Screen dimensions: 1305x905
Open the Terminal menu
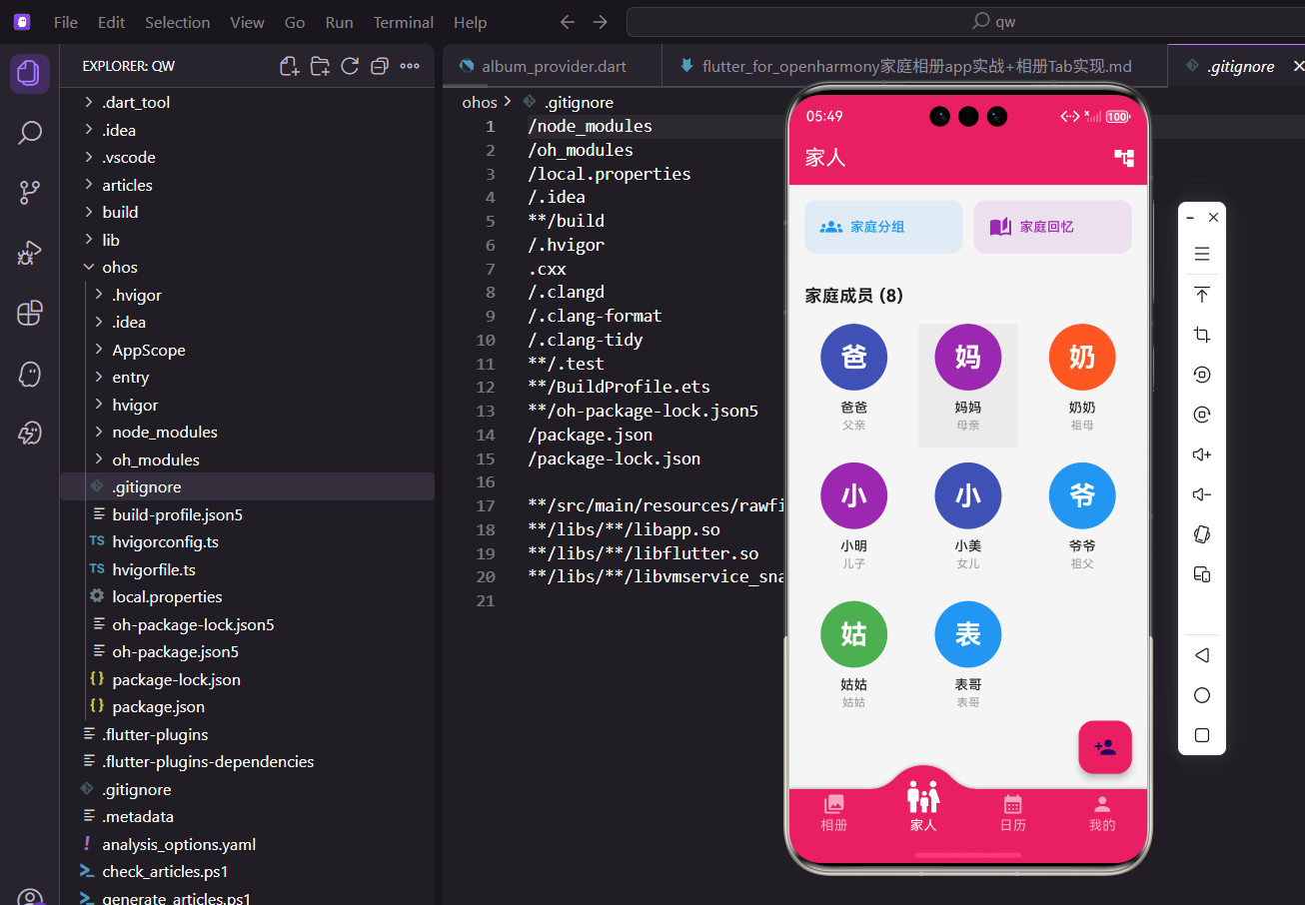404,22
